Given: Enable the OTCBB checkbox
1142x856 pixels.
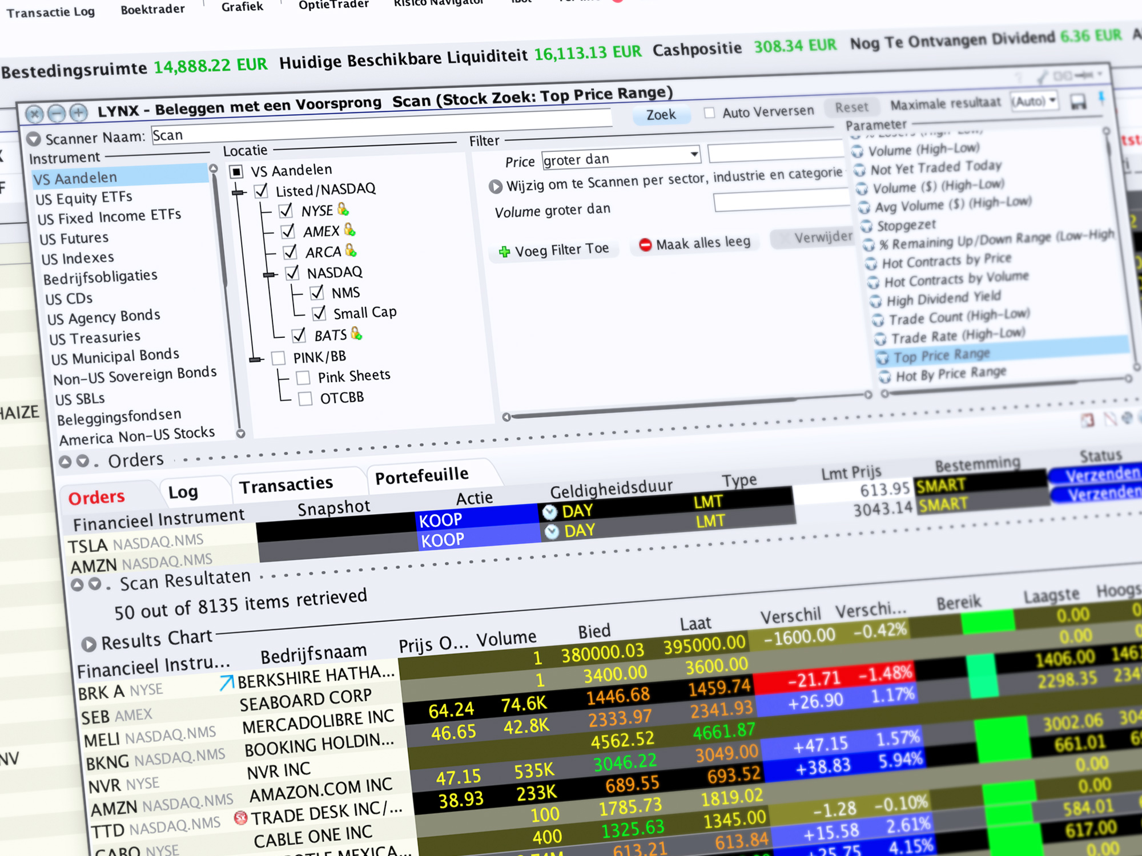Looking at the screenshot, I should click(305, 398).
